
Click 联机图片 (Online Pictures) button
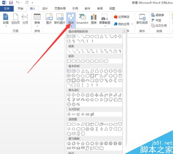[x=60, y=19]
